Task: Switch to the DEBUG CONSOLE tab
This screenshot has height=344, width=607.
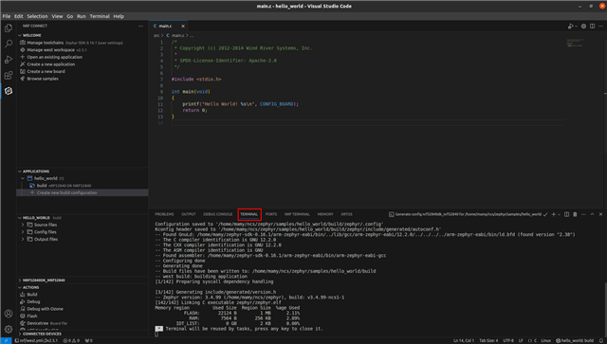Action: tap(218, 214)
